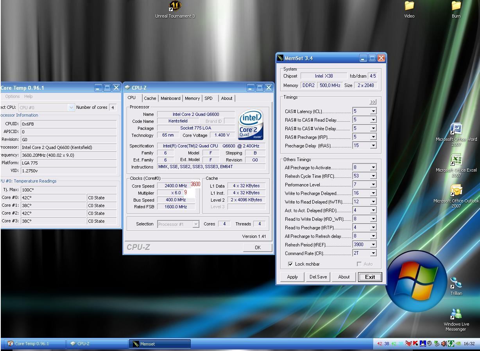Switch to the Mainboard tab in CPU-Z
This screenshot has width=480, height=351.
(x=170, y=98)
